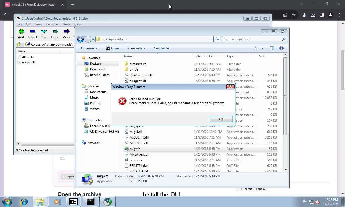Select dllme.txt in the 7-Zip file list
The height and width of the screenshot is (207, 345).
point(28,57)
